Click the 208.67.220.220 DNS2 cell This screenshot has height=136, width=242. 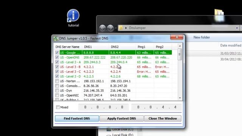[121, 57]
